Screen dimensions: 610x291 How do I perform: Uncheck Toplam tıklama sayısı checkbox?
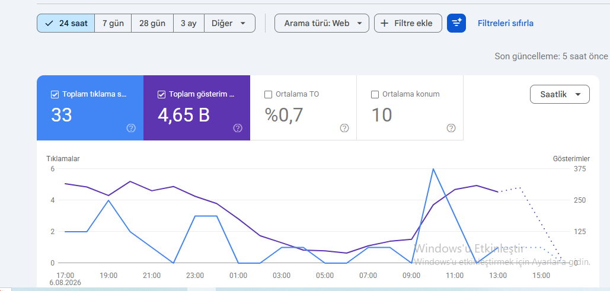coord(55,94)
